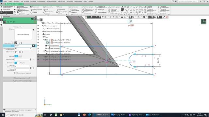Image resolution: width=209 pixels, height=117 pixels.
Task: Open the filter dropdown arrow in view toolbar
Action: pyautogui.click(x=161, y=17)
